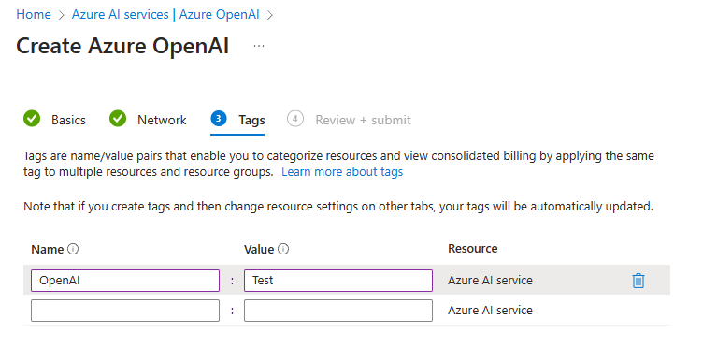Navigate to Home breadcrumb
Image resolution: width=703 pixels, height=348 pixels.
coord(34,14)
